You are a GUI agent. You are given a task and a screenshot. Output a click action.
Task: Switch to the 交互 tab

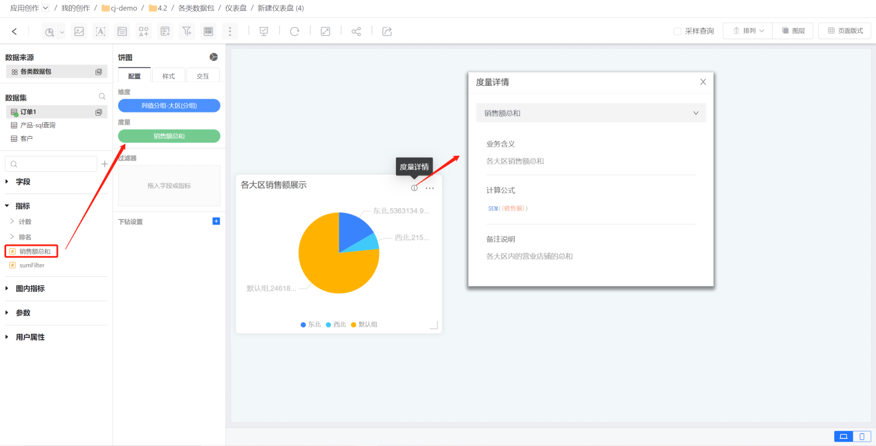tap(203, 76)
